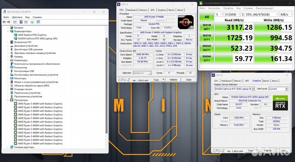The width and height of the screenshot is (295, 162).
Task: Expand the Контроллеры USB node
Action: (x=8, y=71)
